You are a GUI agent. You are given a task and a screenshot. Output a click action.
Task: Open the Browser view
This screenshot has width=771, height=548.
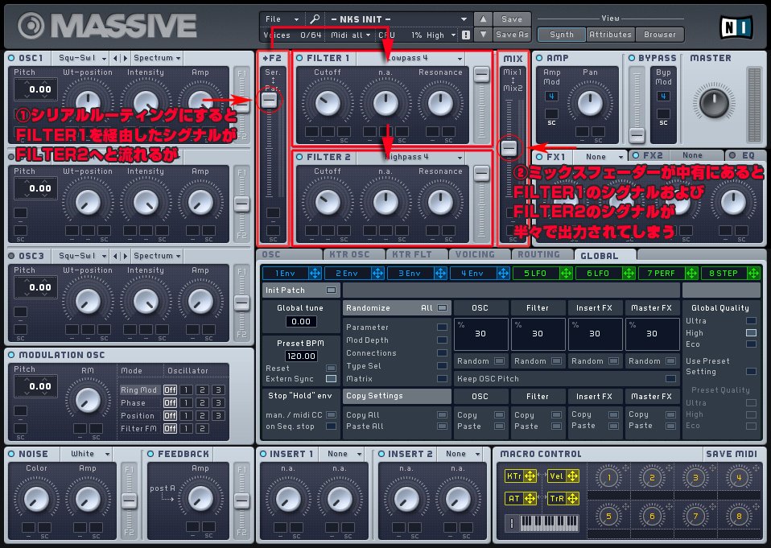point(659,35)
